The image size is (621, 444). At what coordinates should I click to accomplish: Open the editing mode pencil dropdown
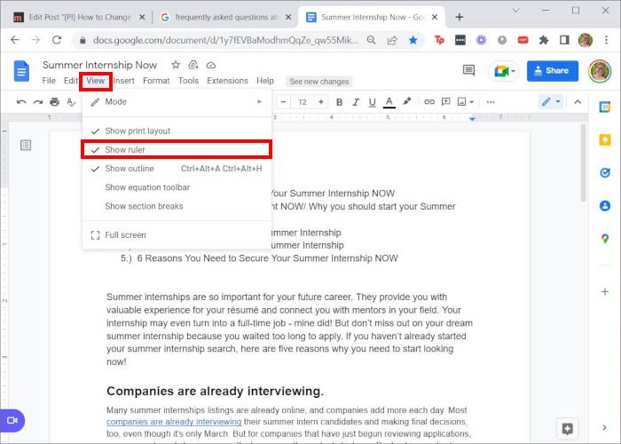[551, 102]
